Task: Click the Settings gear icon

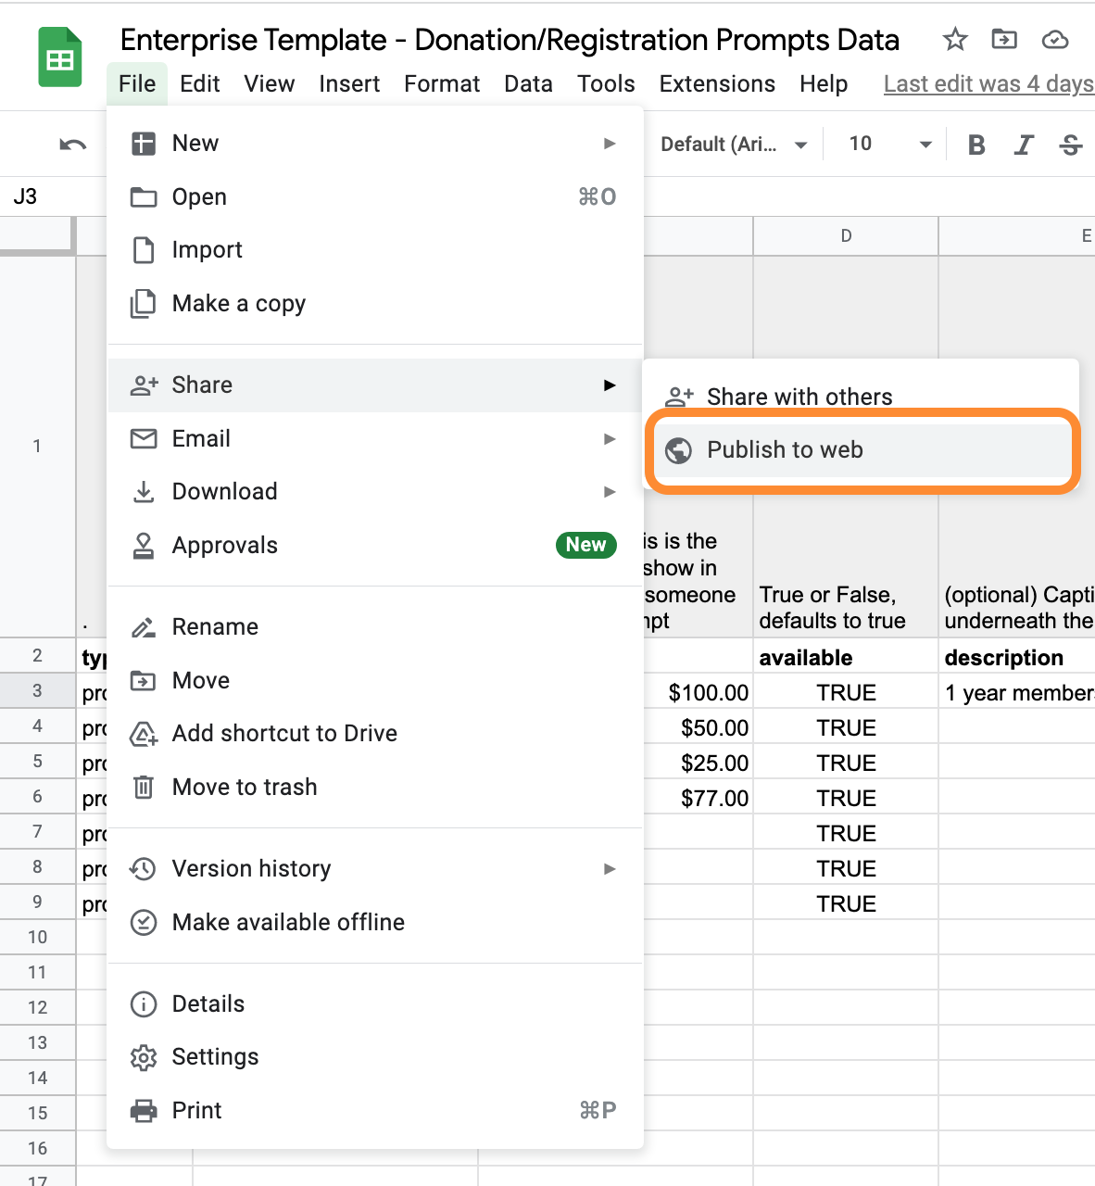Action: 144,1057
